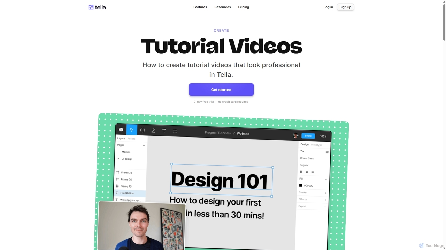
Task: Open the 100% zoom dropdown
Action: (323, 136)
